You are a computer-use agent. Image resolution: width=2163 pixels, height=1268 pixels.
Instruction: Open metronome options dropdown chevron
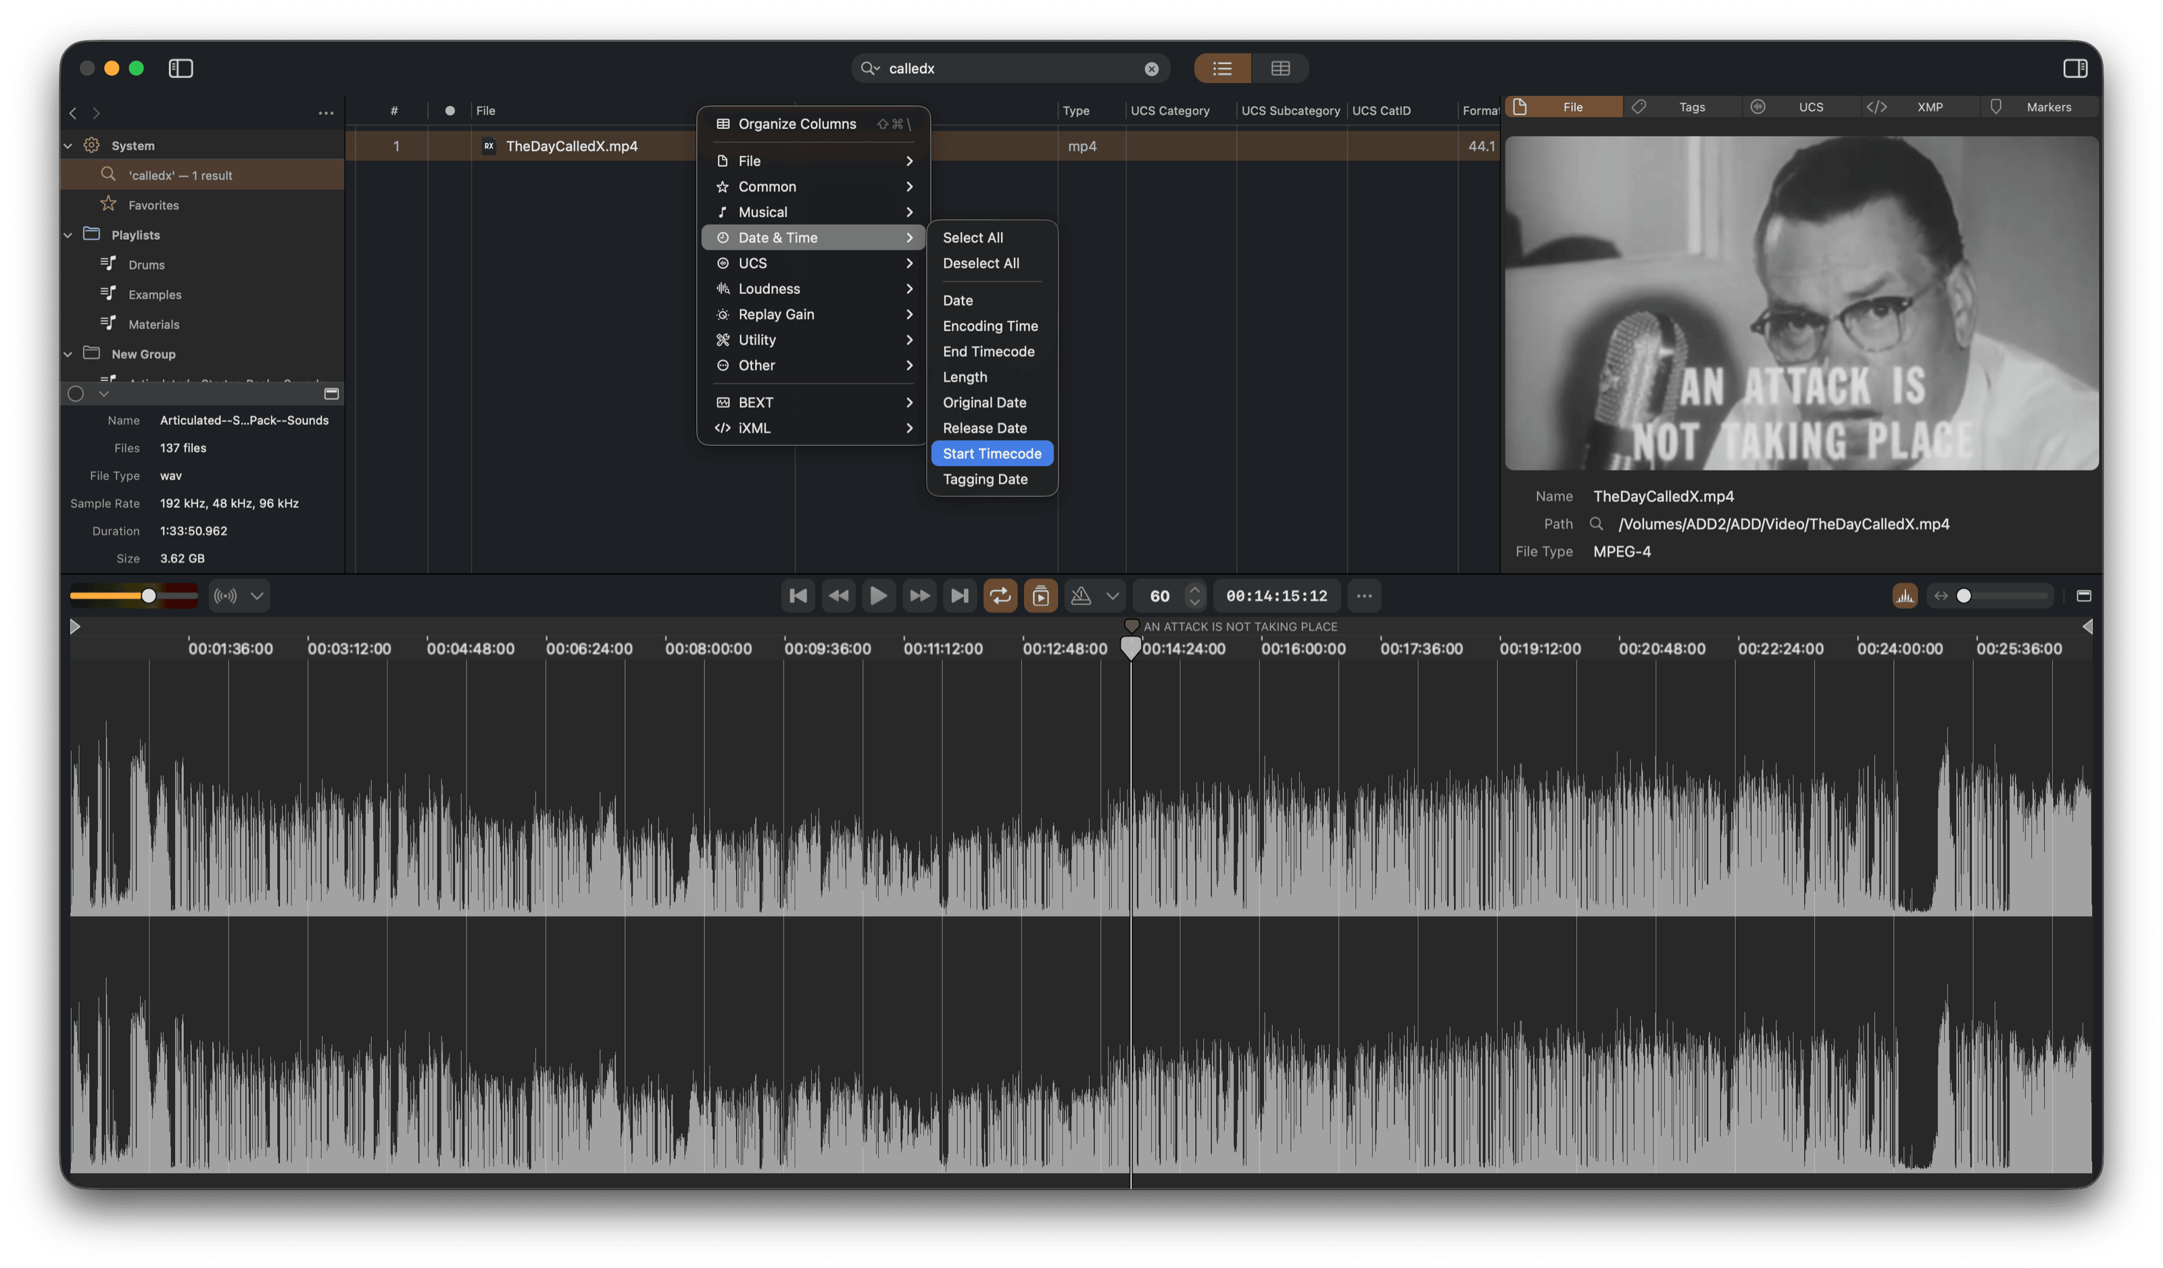point(1113,597)
